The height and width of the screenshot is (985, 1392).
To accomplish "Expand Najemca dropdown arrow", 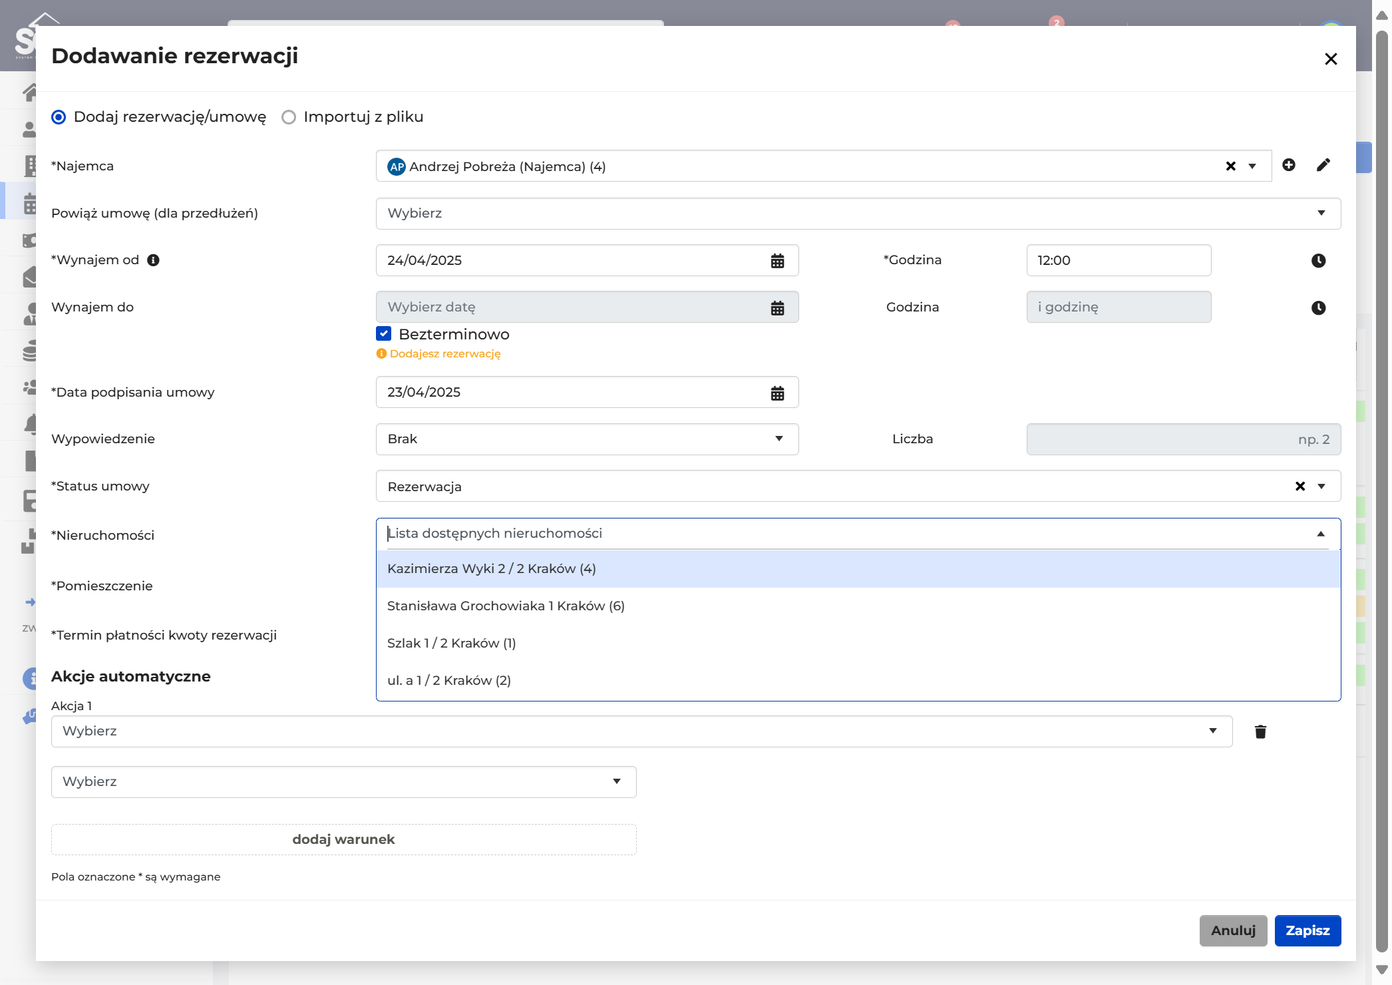I will click(x=1252, y=166).
